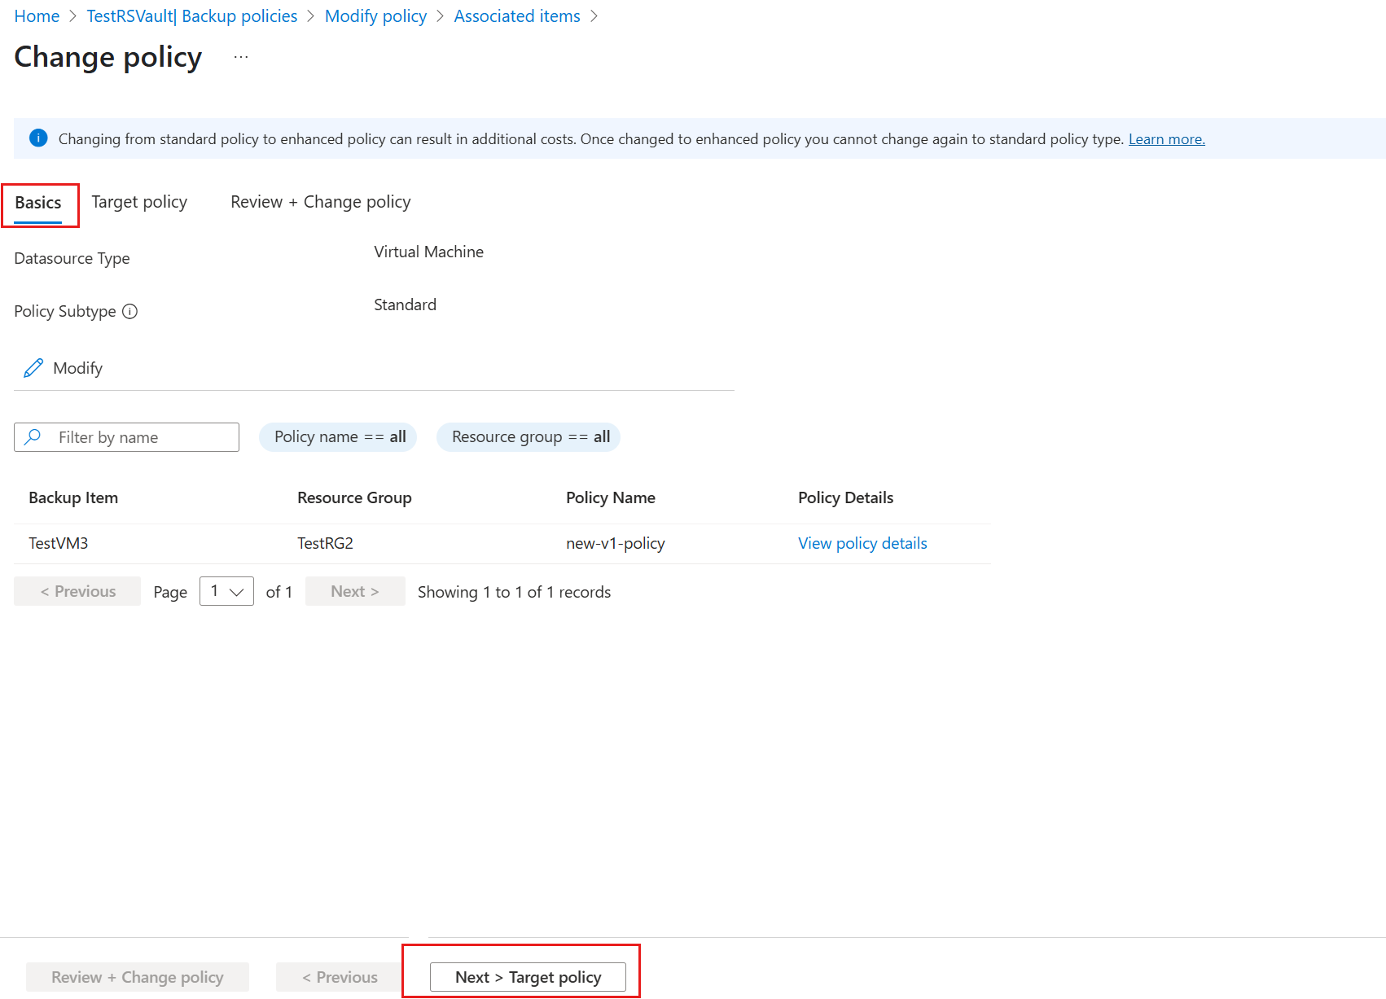Switch to the Target policy tab
The height and width of the screenshot is (999, 1386).
click(x=139, y=202)
